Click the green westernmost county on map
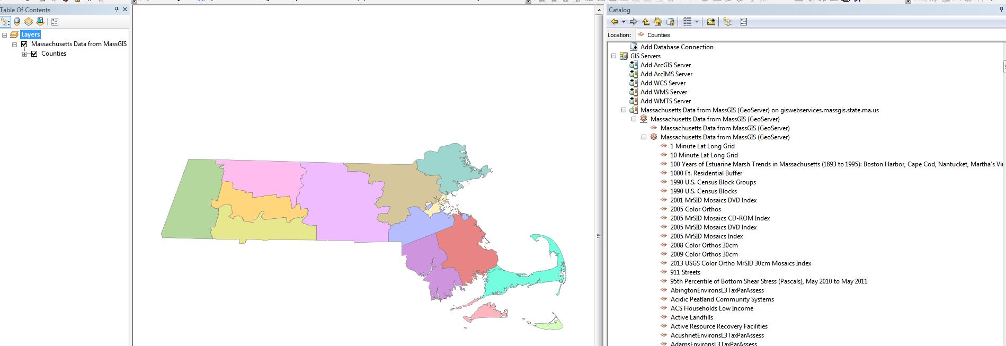 [x=192, y=199]
